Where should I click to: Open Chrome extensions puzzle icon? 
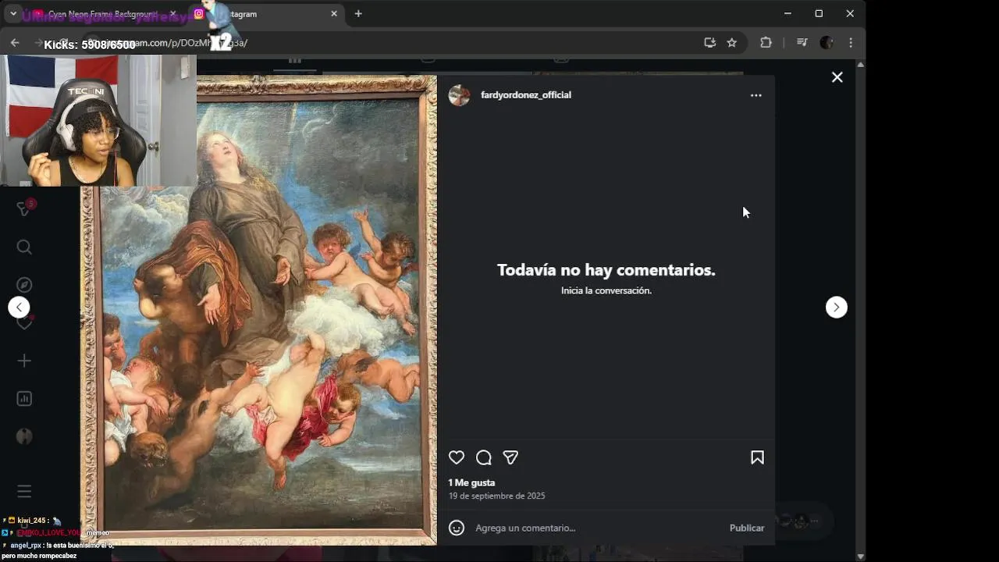tap(766, 43)
